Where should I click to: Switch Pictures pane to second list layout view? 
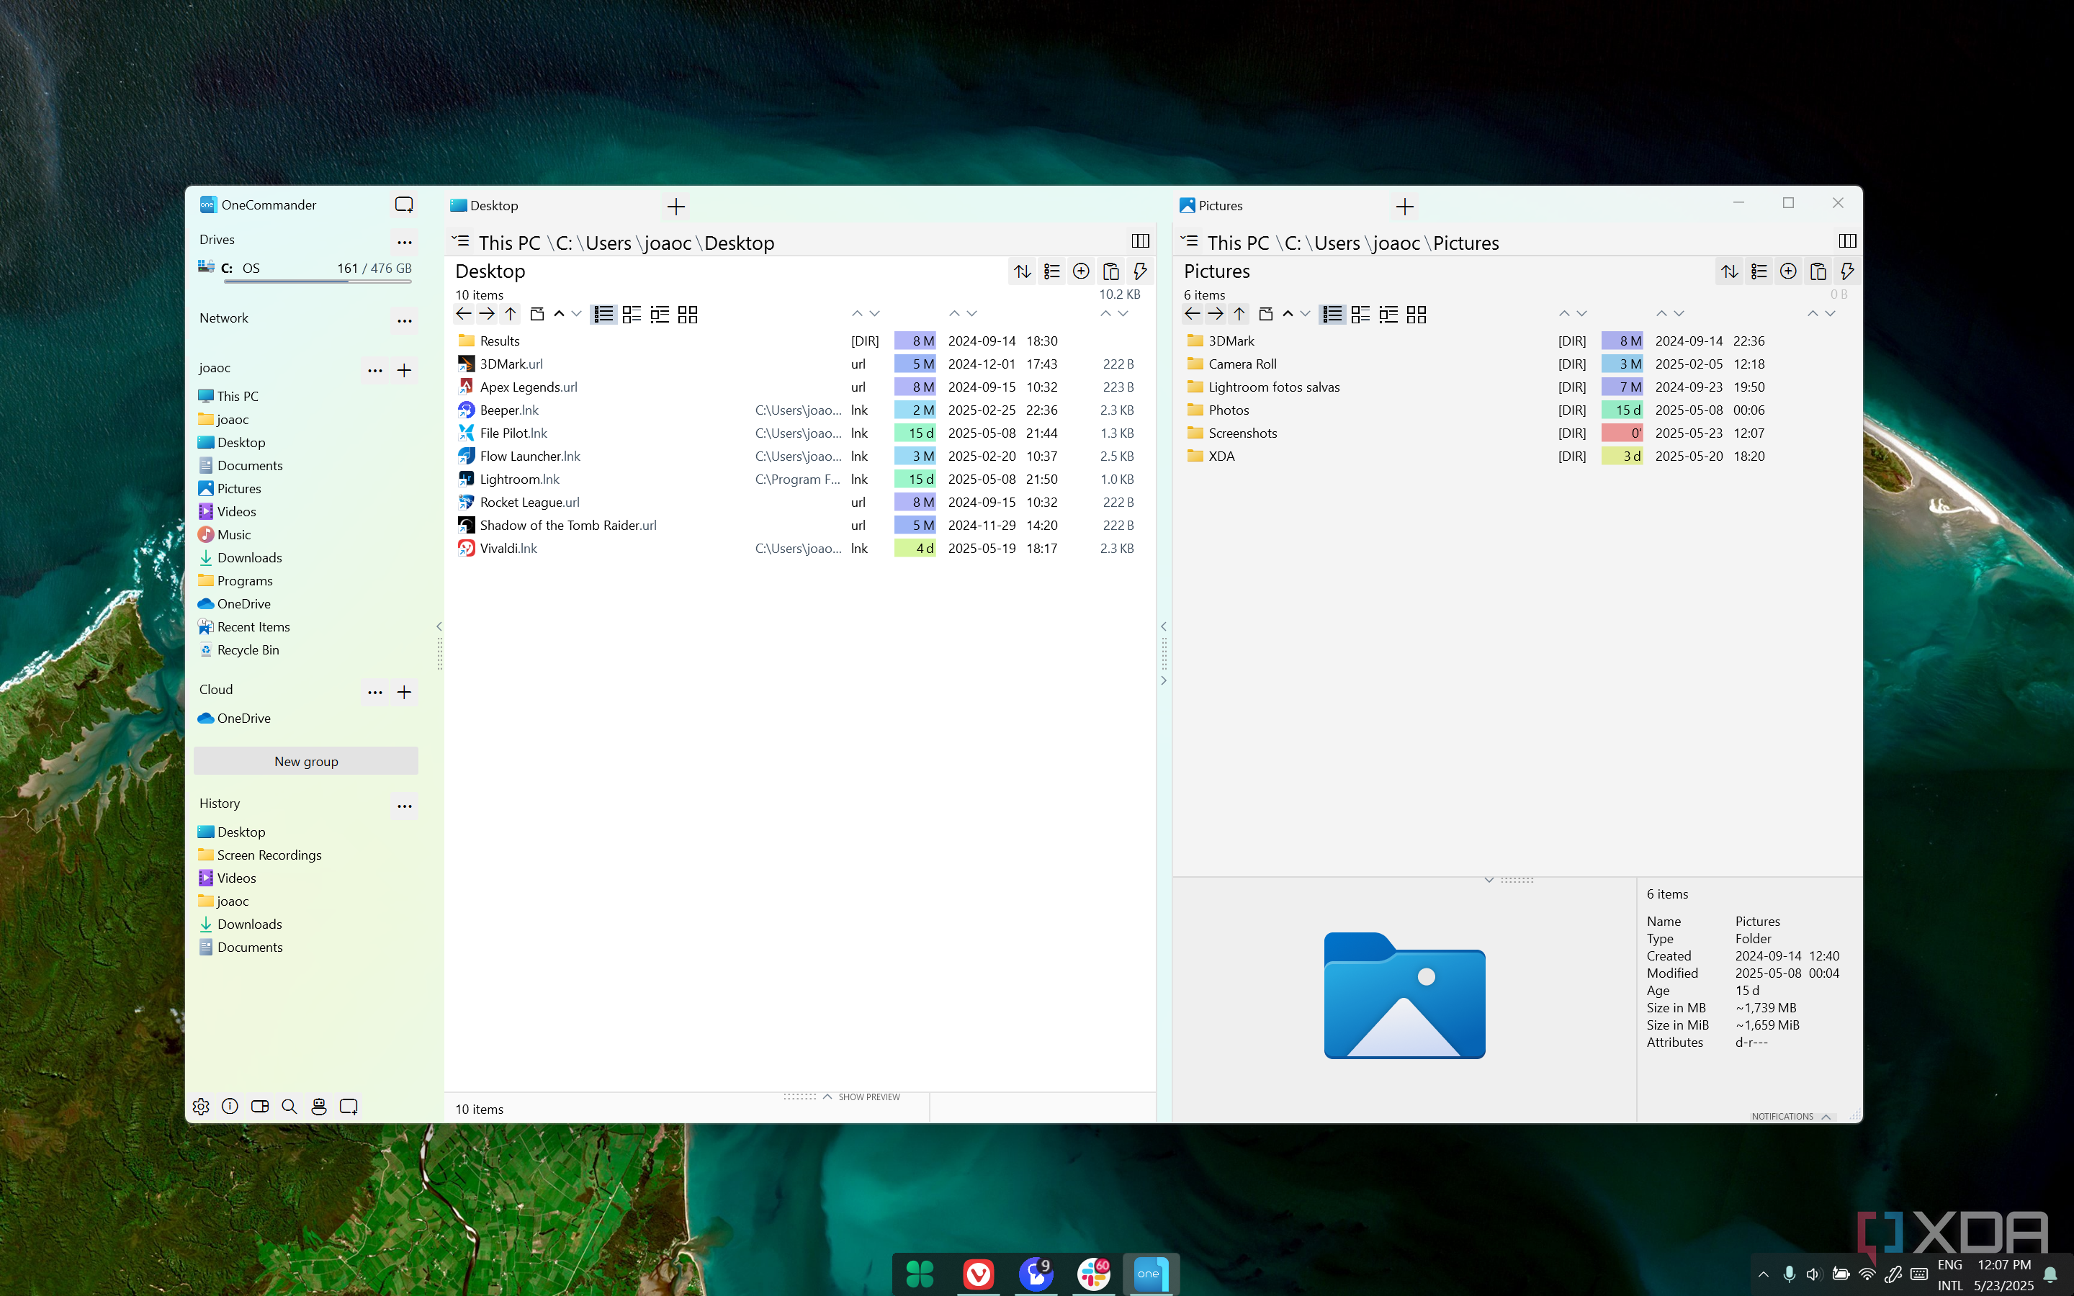1360,315
